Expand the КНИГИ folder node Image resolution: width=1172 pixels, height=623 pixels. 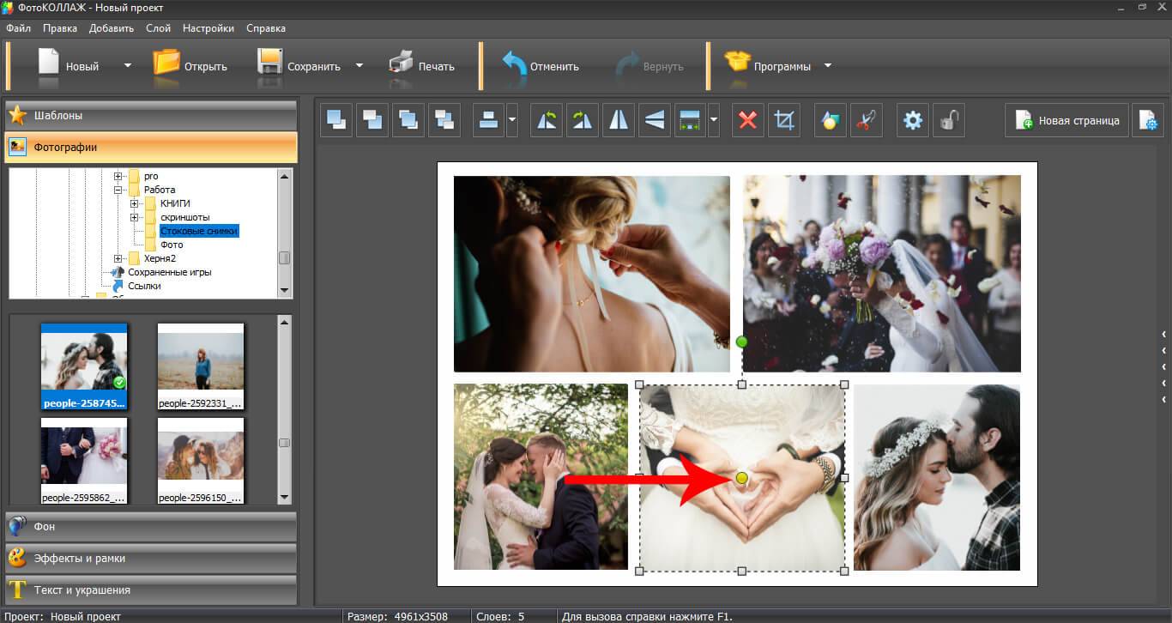[135, 203]
